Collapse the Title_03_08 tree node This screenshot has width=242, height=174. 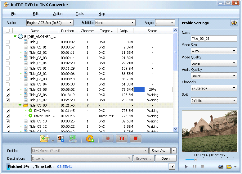click(20, 105)
